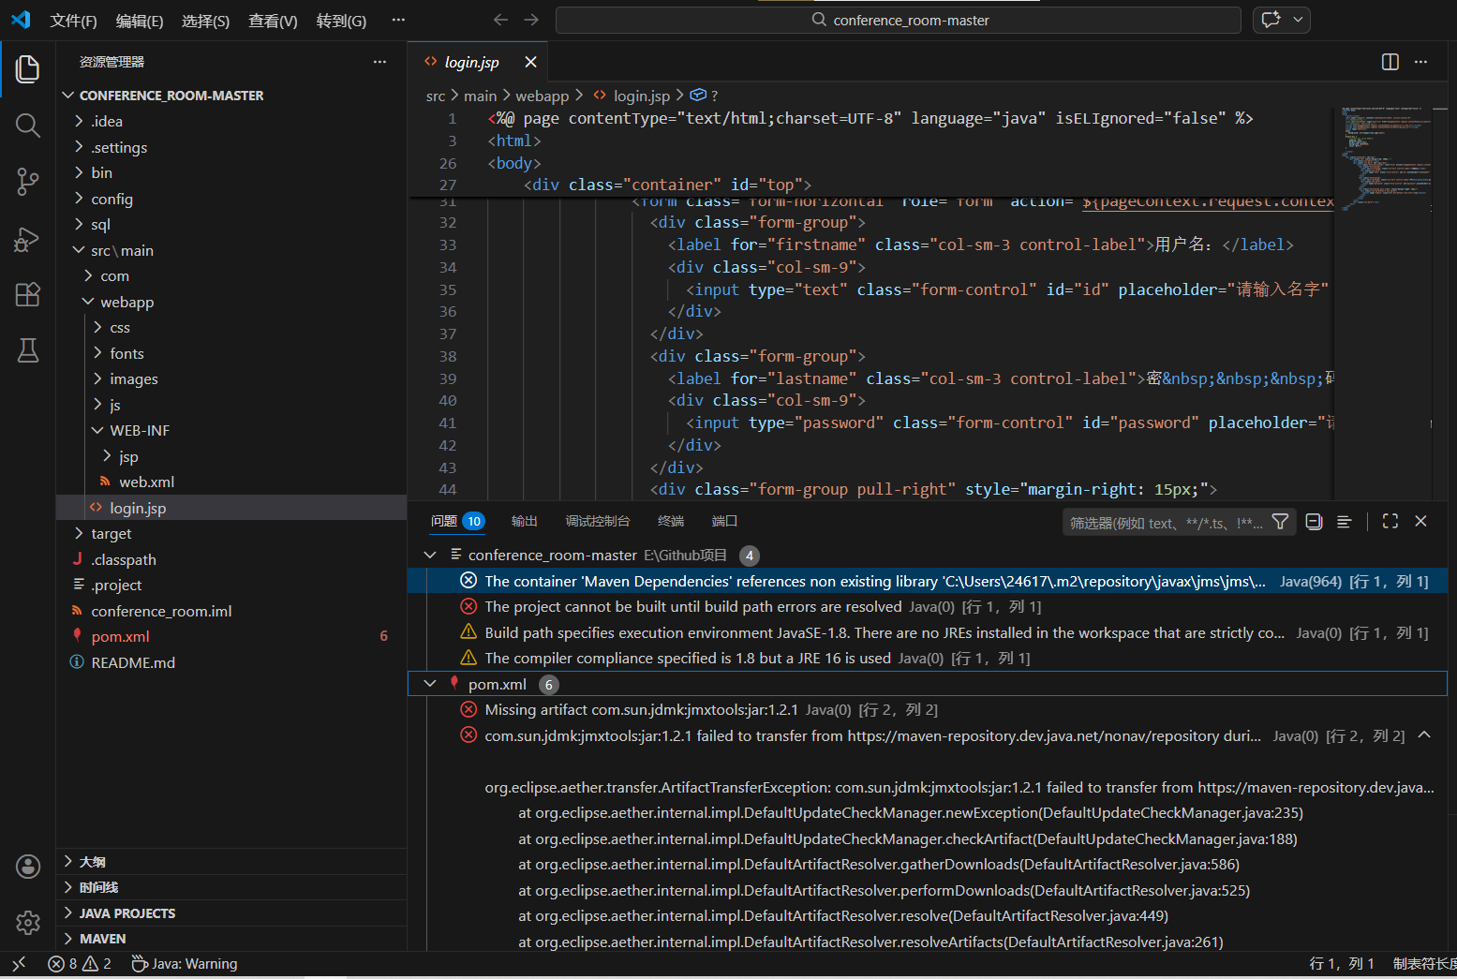Click the problems filter text input
Image resolution: width=1457 pixels, height=979 pixels.
pyautogui.click(x=1167, y=523)
